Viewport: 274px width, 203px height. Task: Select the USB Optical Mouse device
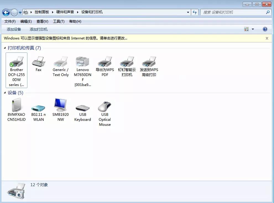pos(105,106)
